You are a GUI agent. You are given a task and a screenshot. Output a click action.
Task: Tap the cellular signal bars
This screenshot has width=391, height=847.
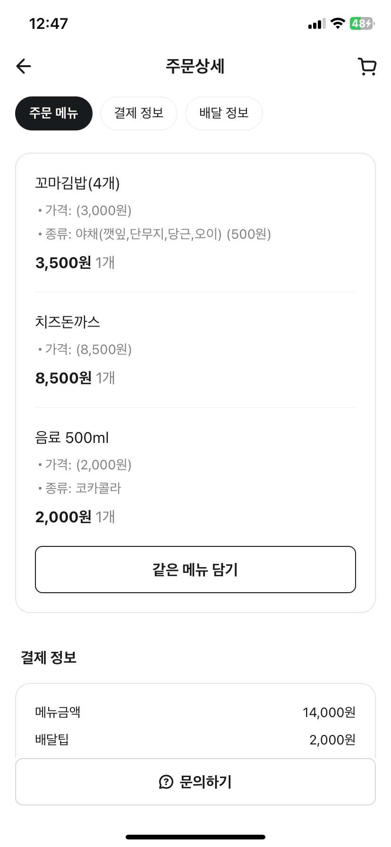[316, 24]
